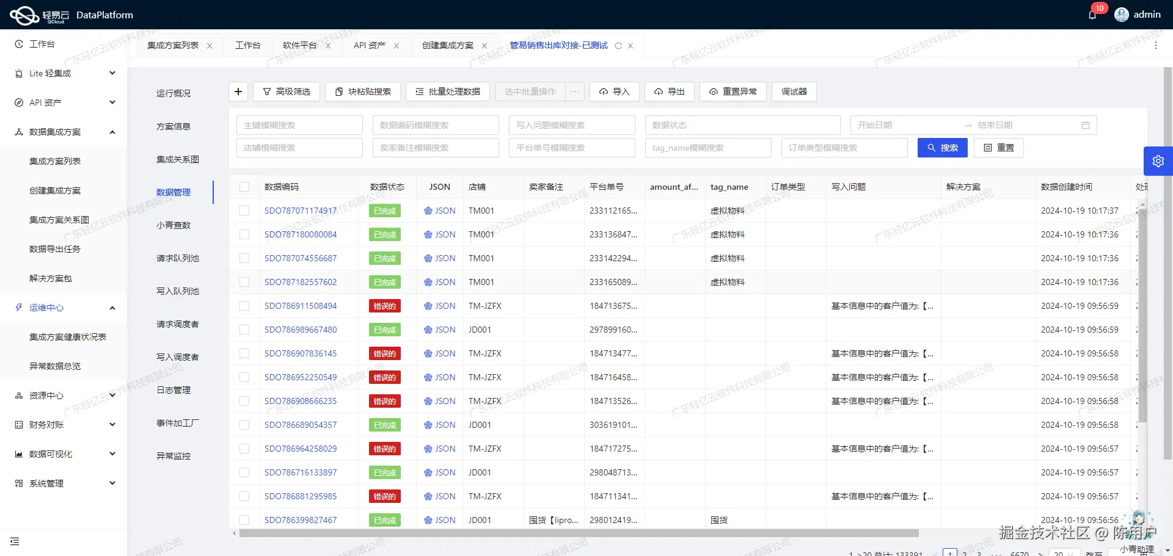
Task: Expand the 资源中心 menu
Action: pos(64,395)
